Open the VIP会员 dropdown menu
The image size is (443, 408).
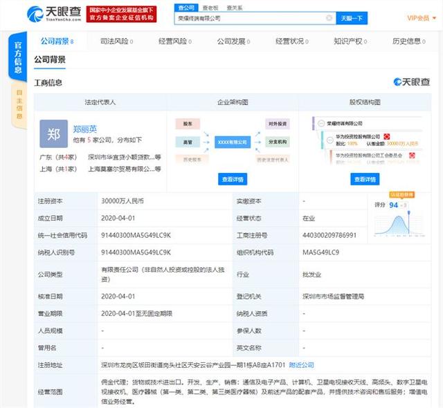point(422,18)
